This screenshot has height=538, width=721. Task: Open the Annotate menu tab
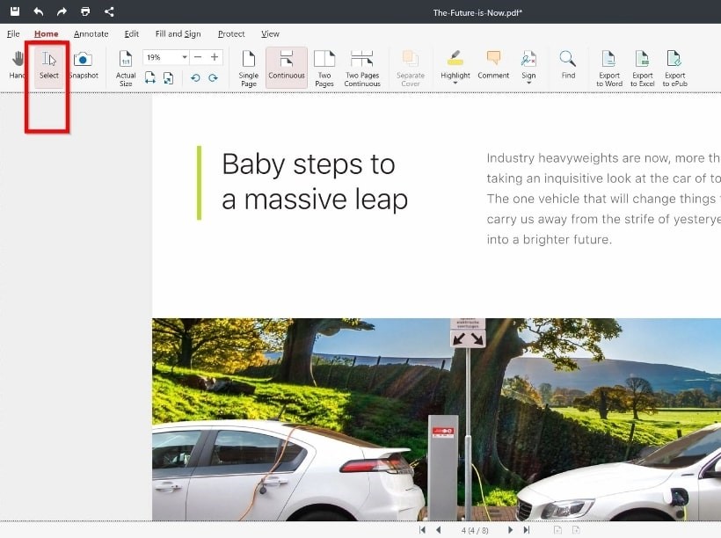point(91,34)
